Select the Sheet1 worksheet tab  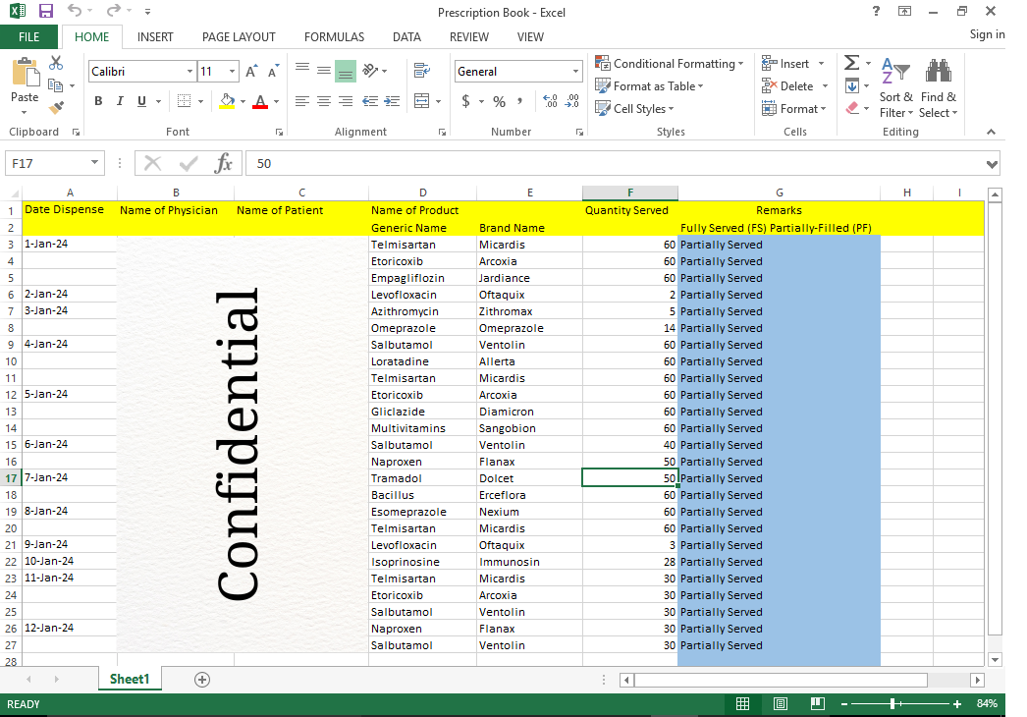(x=130, y=679)
